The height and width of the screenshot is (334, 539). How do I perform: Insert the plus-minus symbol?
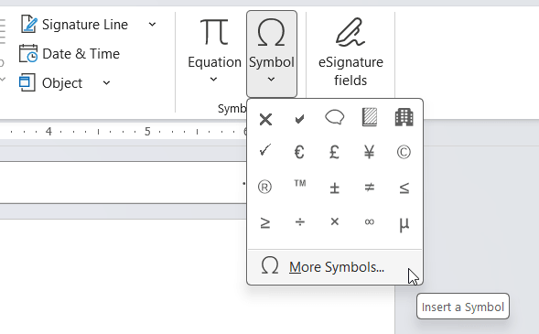[x=334, y=188]
